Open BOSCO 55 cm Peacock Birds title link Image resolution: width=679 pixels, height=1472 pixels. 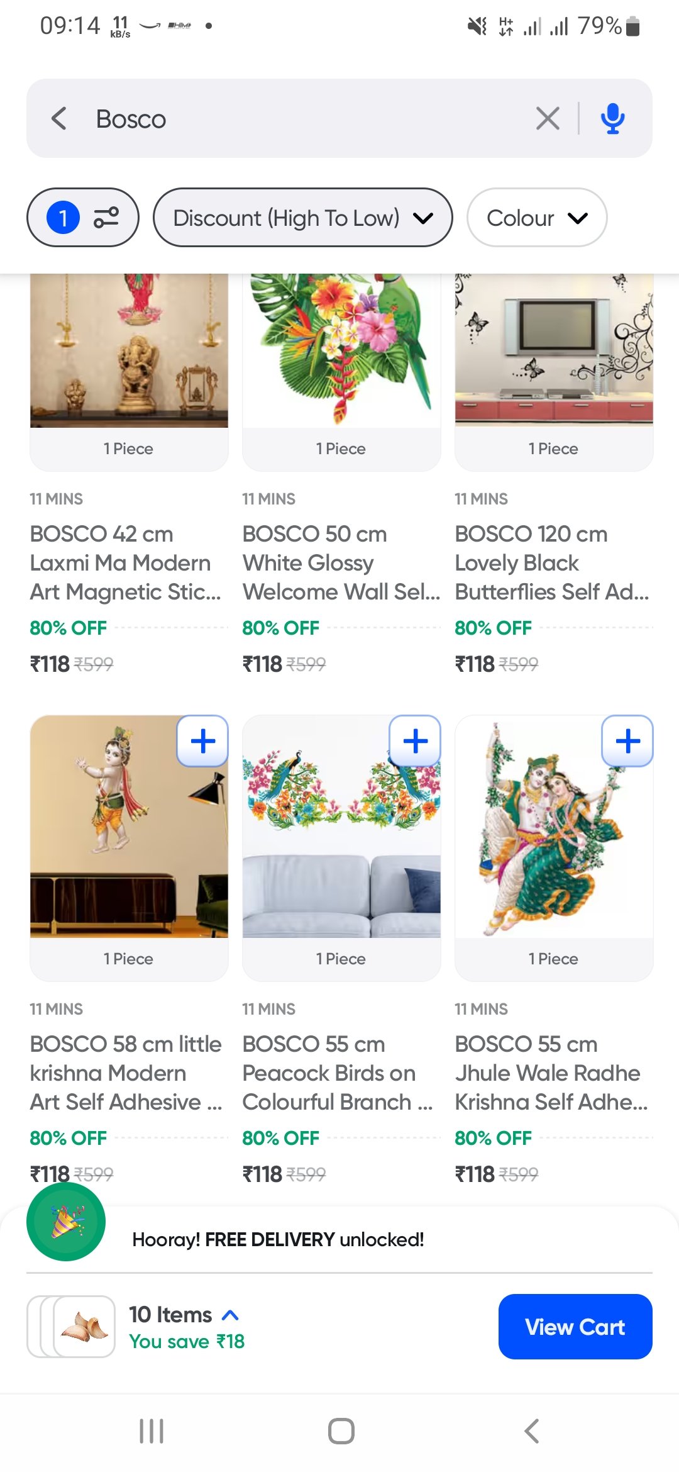click(338, 1073)
